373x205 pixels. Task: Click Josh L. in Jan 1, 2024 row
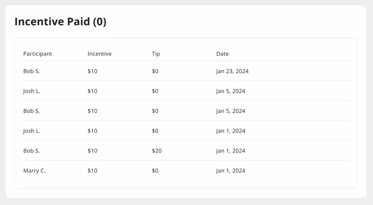32,131
